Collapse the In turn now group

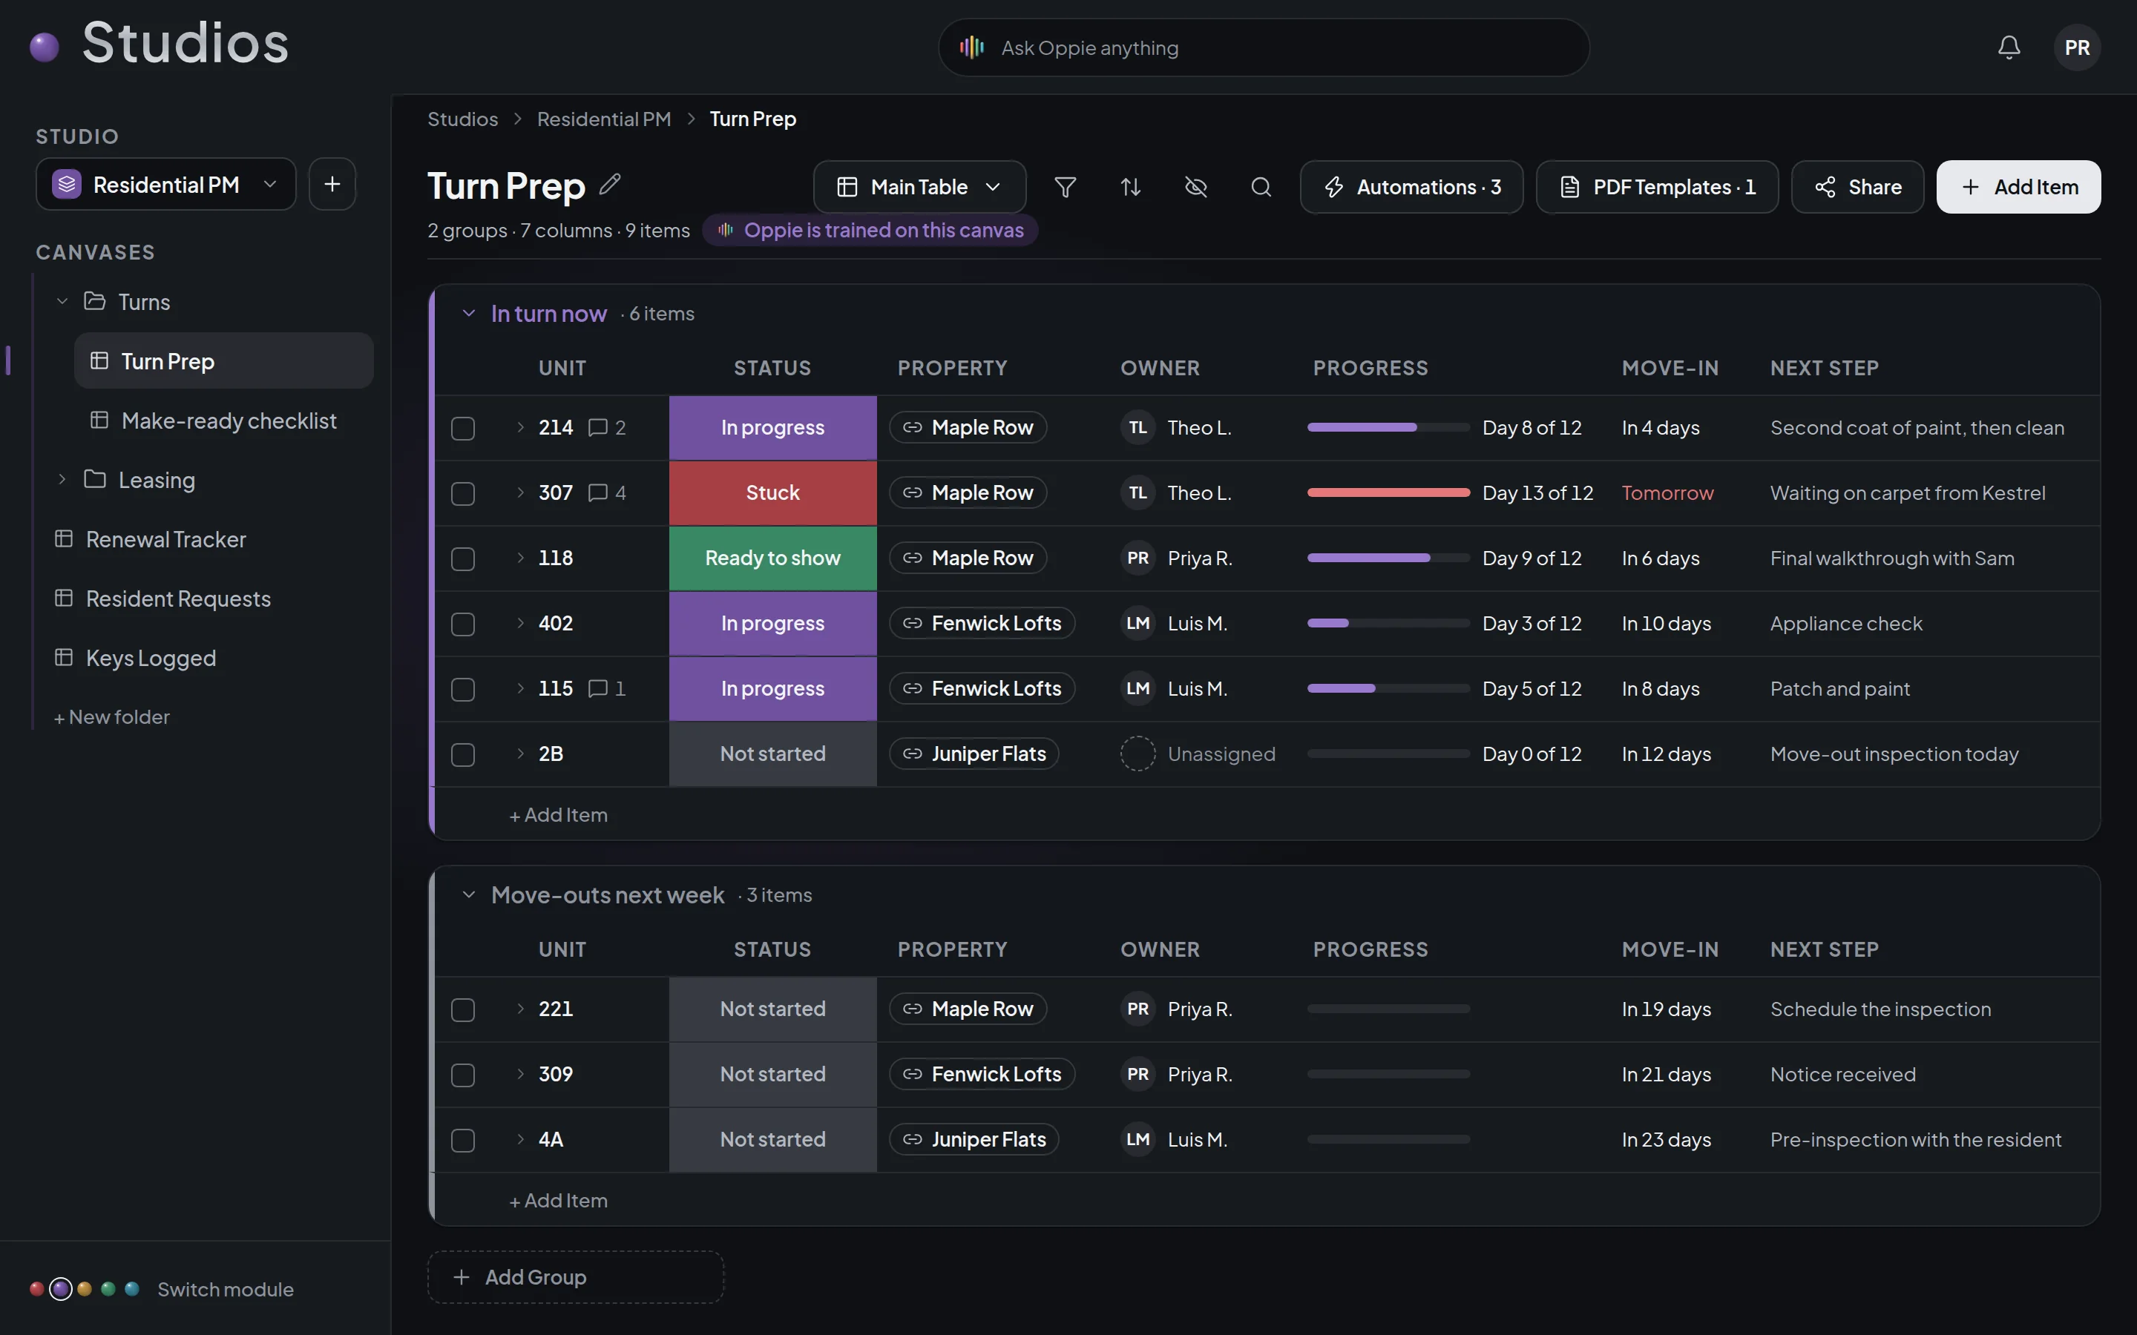pos(469,314)
